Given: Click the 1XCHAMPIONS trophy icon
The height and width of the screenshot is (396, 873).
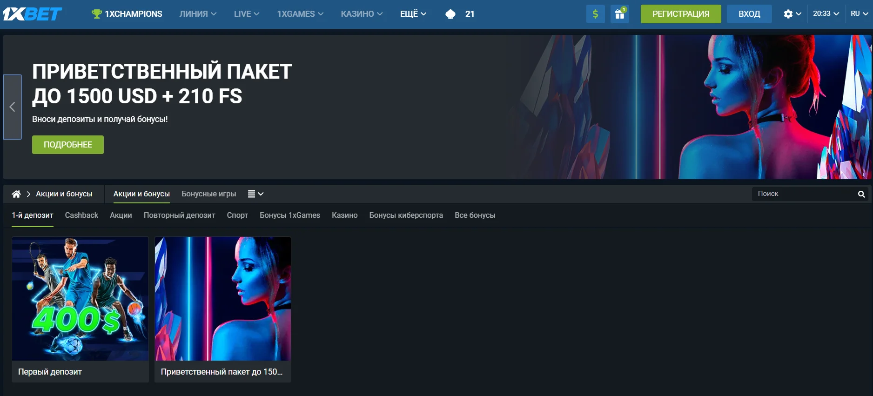Looking at the screenshot, I should click(x=97, y=14).
